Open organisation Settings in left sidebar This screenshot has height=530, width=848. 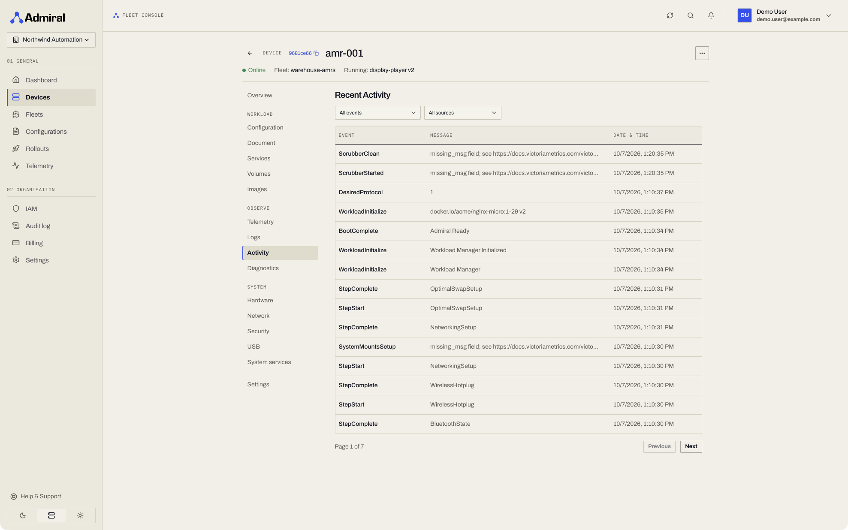pos(51,260)
